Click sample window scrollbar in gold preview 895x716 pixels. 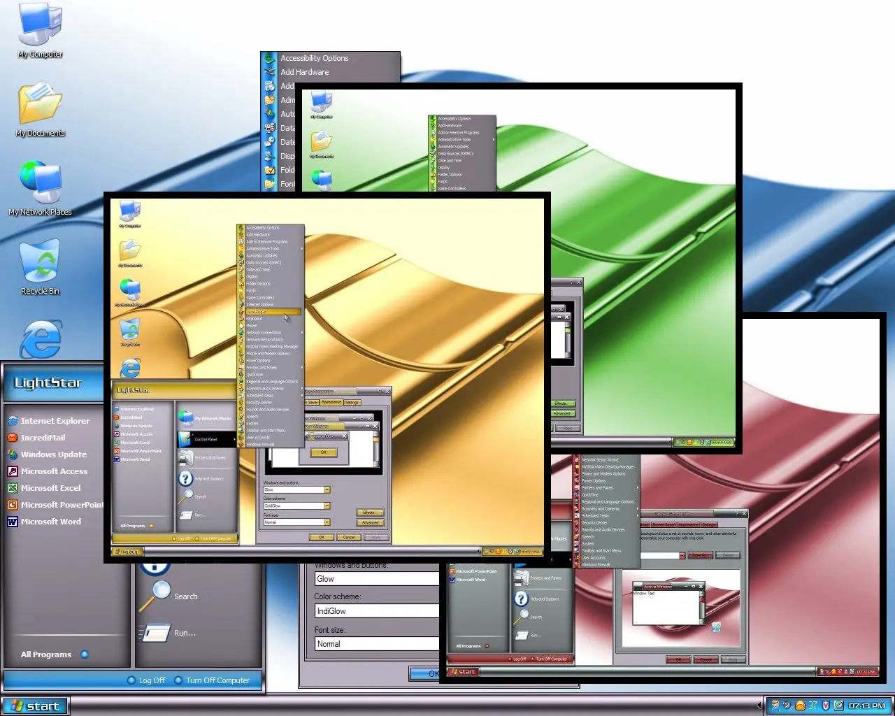[x=377, y=448]
